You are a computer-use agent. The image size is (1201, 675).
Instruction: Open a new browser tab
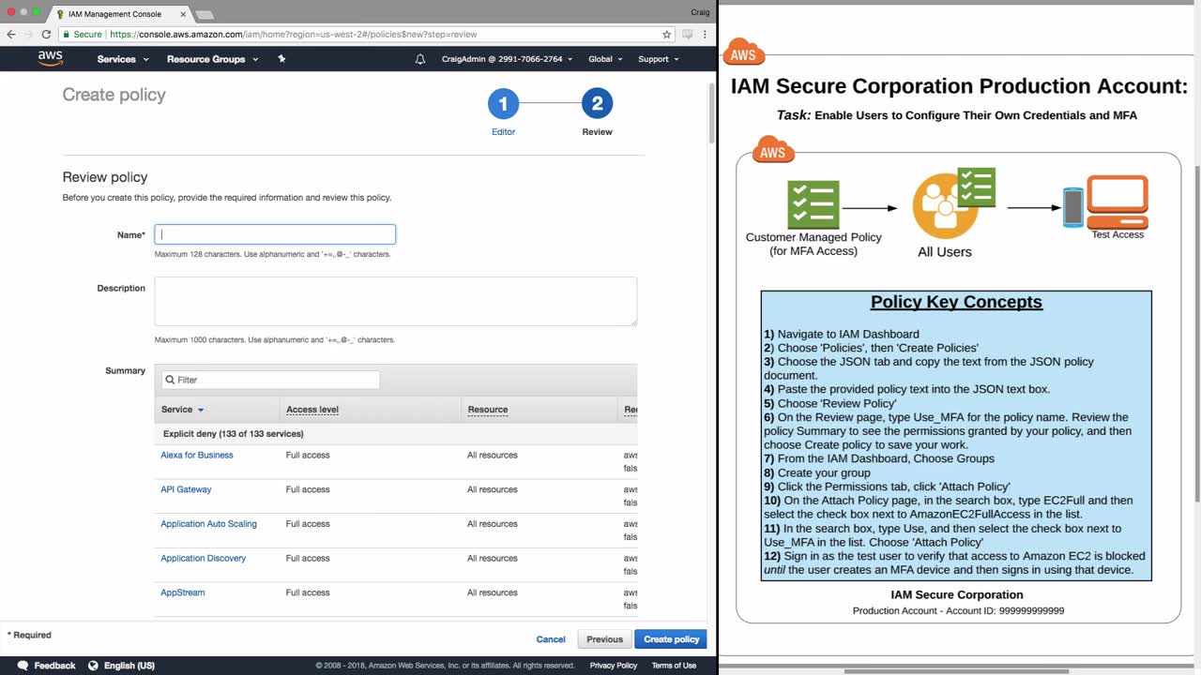click(x=204, y=14)
